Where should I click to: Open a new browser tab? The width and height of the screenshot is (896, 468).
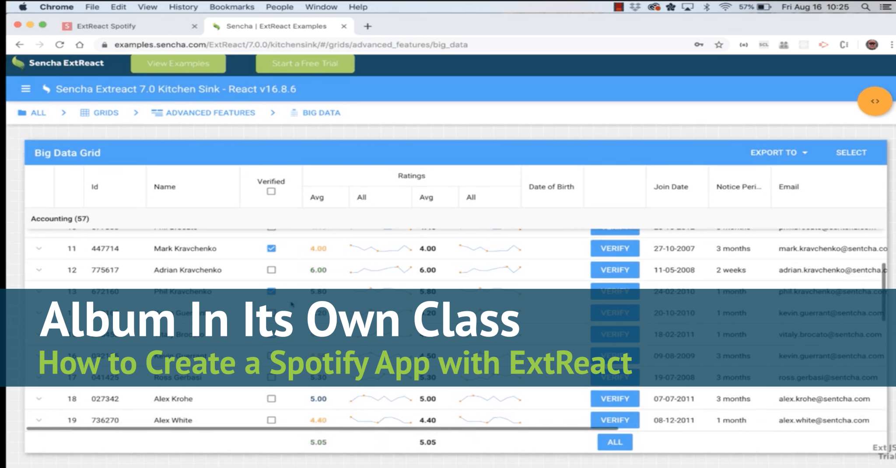tap(367, 26)
